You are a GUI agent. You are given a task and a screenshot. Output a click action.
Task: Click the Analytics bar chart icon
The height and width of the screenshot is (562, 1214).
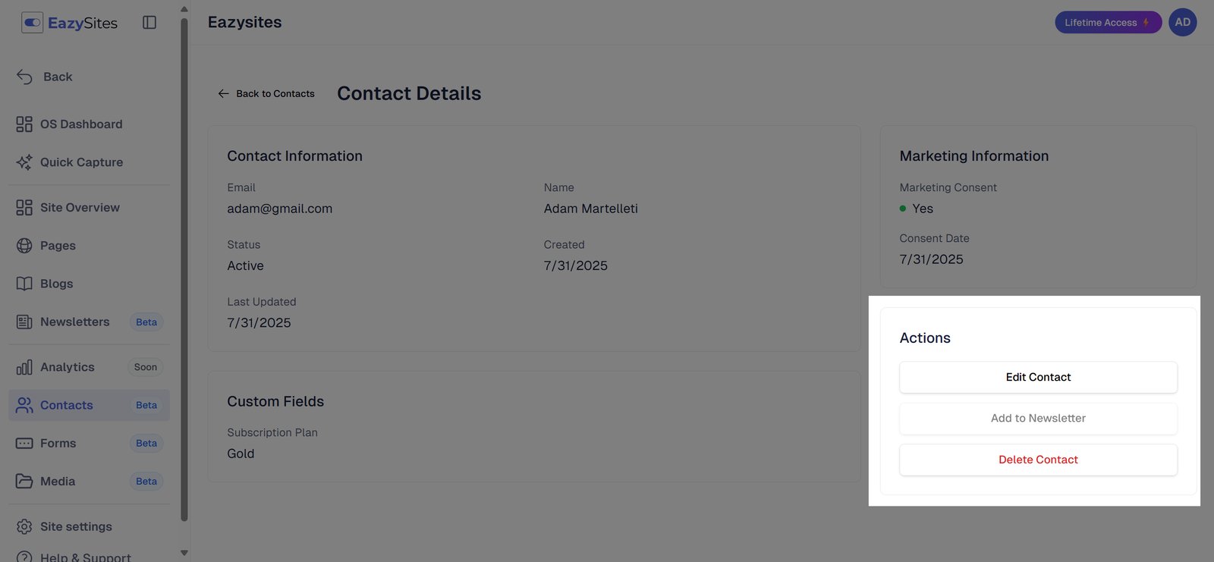(24, 368)
